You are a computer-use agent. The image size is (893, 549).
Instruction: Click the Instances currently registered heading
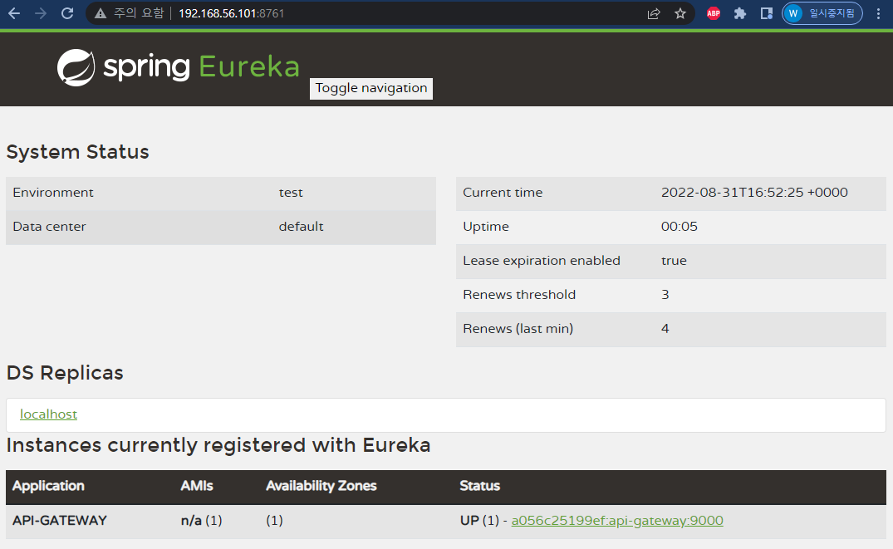[218, 445]
